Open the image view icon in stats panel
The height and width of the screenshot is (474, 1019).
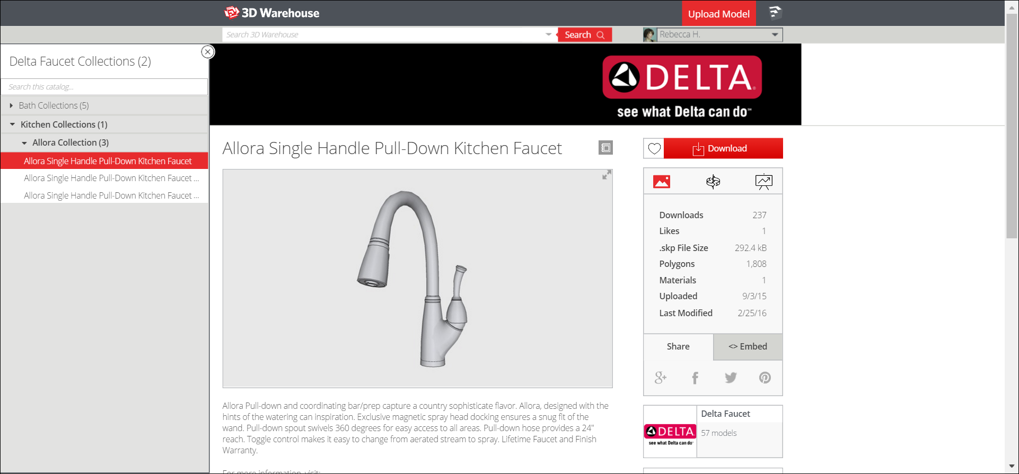point(662,182)
